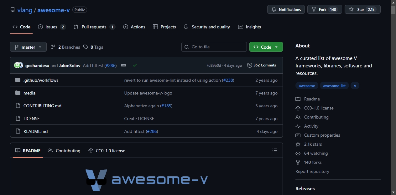The image size is (396, 195).
Task: Click the LICENSE file icon
Action: tap(18, 119)
